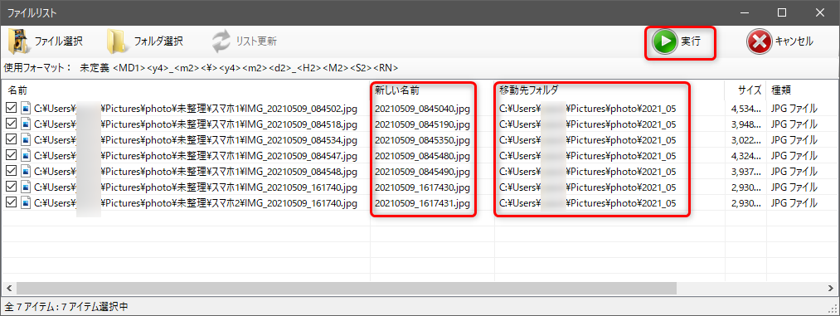Select new name 20210509_1617430.jpg
Image resolution: width=840 pixels, height=316 pixels.
[422, 187]
